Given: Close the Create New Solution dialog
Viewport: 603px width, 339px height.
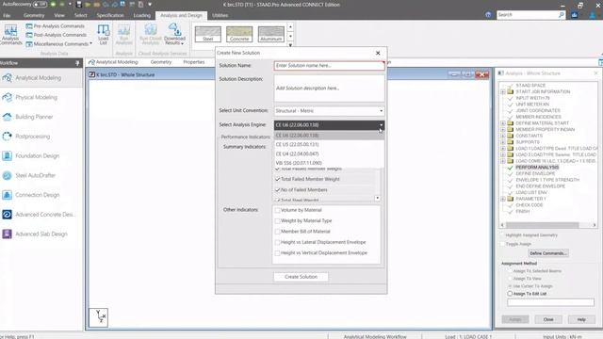Looking at the screenshot, I should coord(378,53).
